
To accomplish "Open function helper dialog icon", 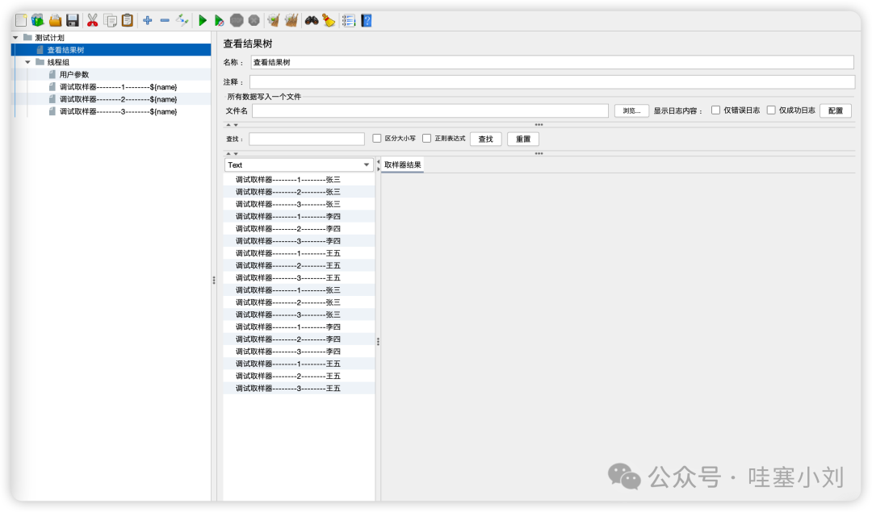I will coord(349,20).
